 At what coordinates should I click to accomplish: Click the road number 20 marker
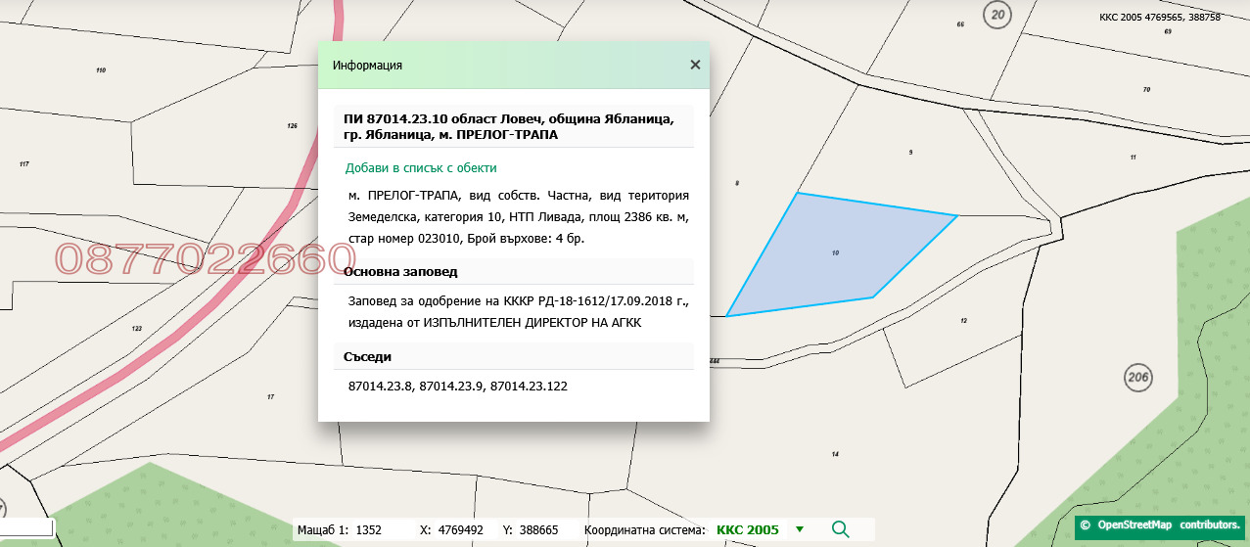[x=997, y=15]
